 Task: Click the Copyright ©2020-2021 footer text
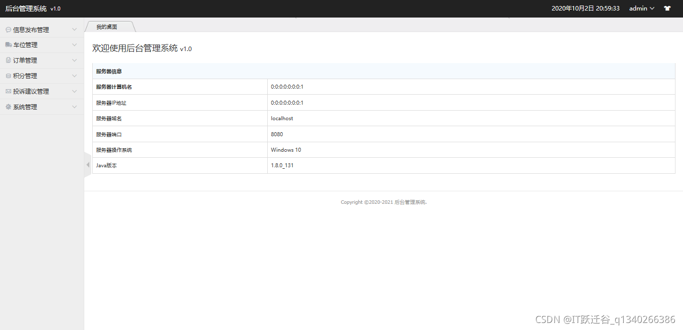[384, 202]
